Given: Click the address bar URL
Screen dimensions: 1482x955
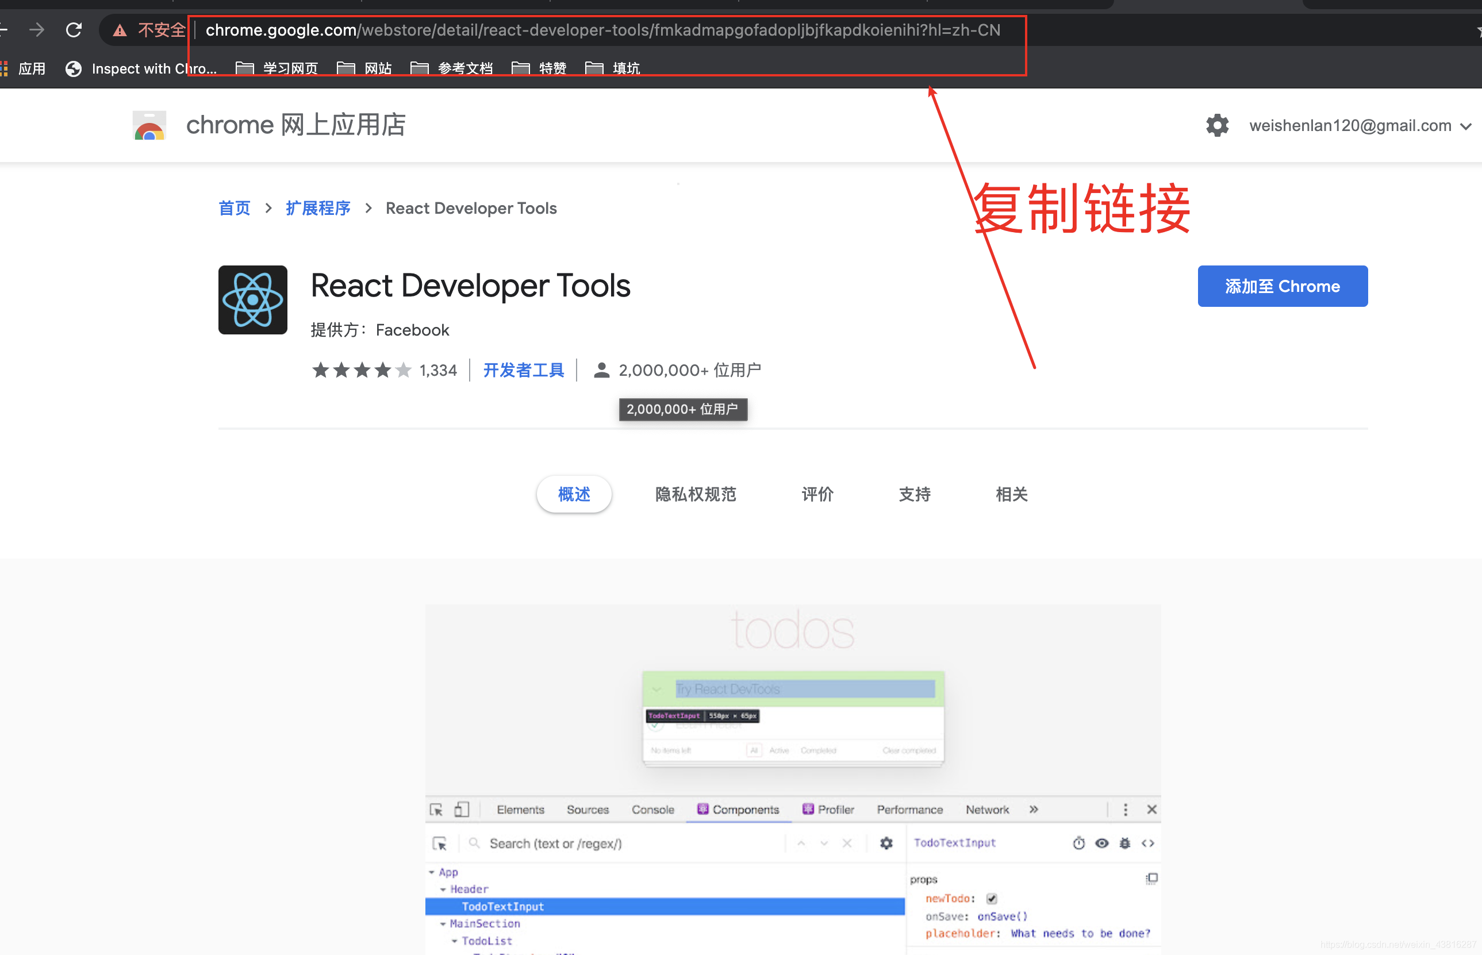Looking at the screenshot, I should [x=602, y=30].
